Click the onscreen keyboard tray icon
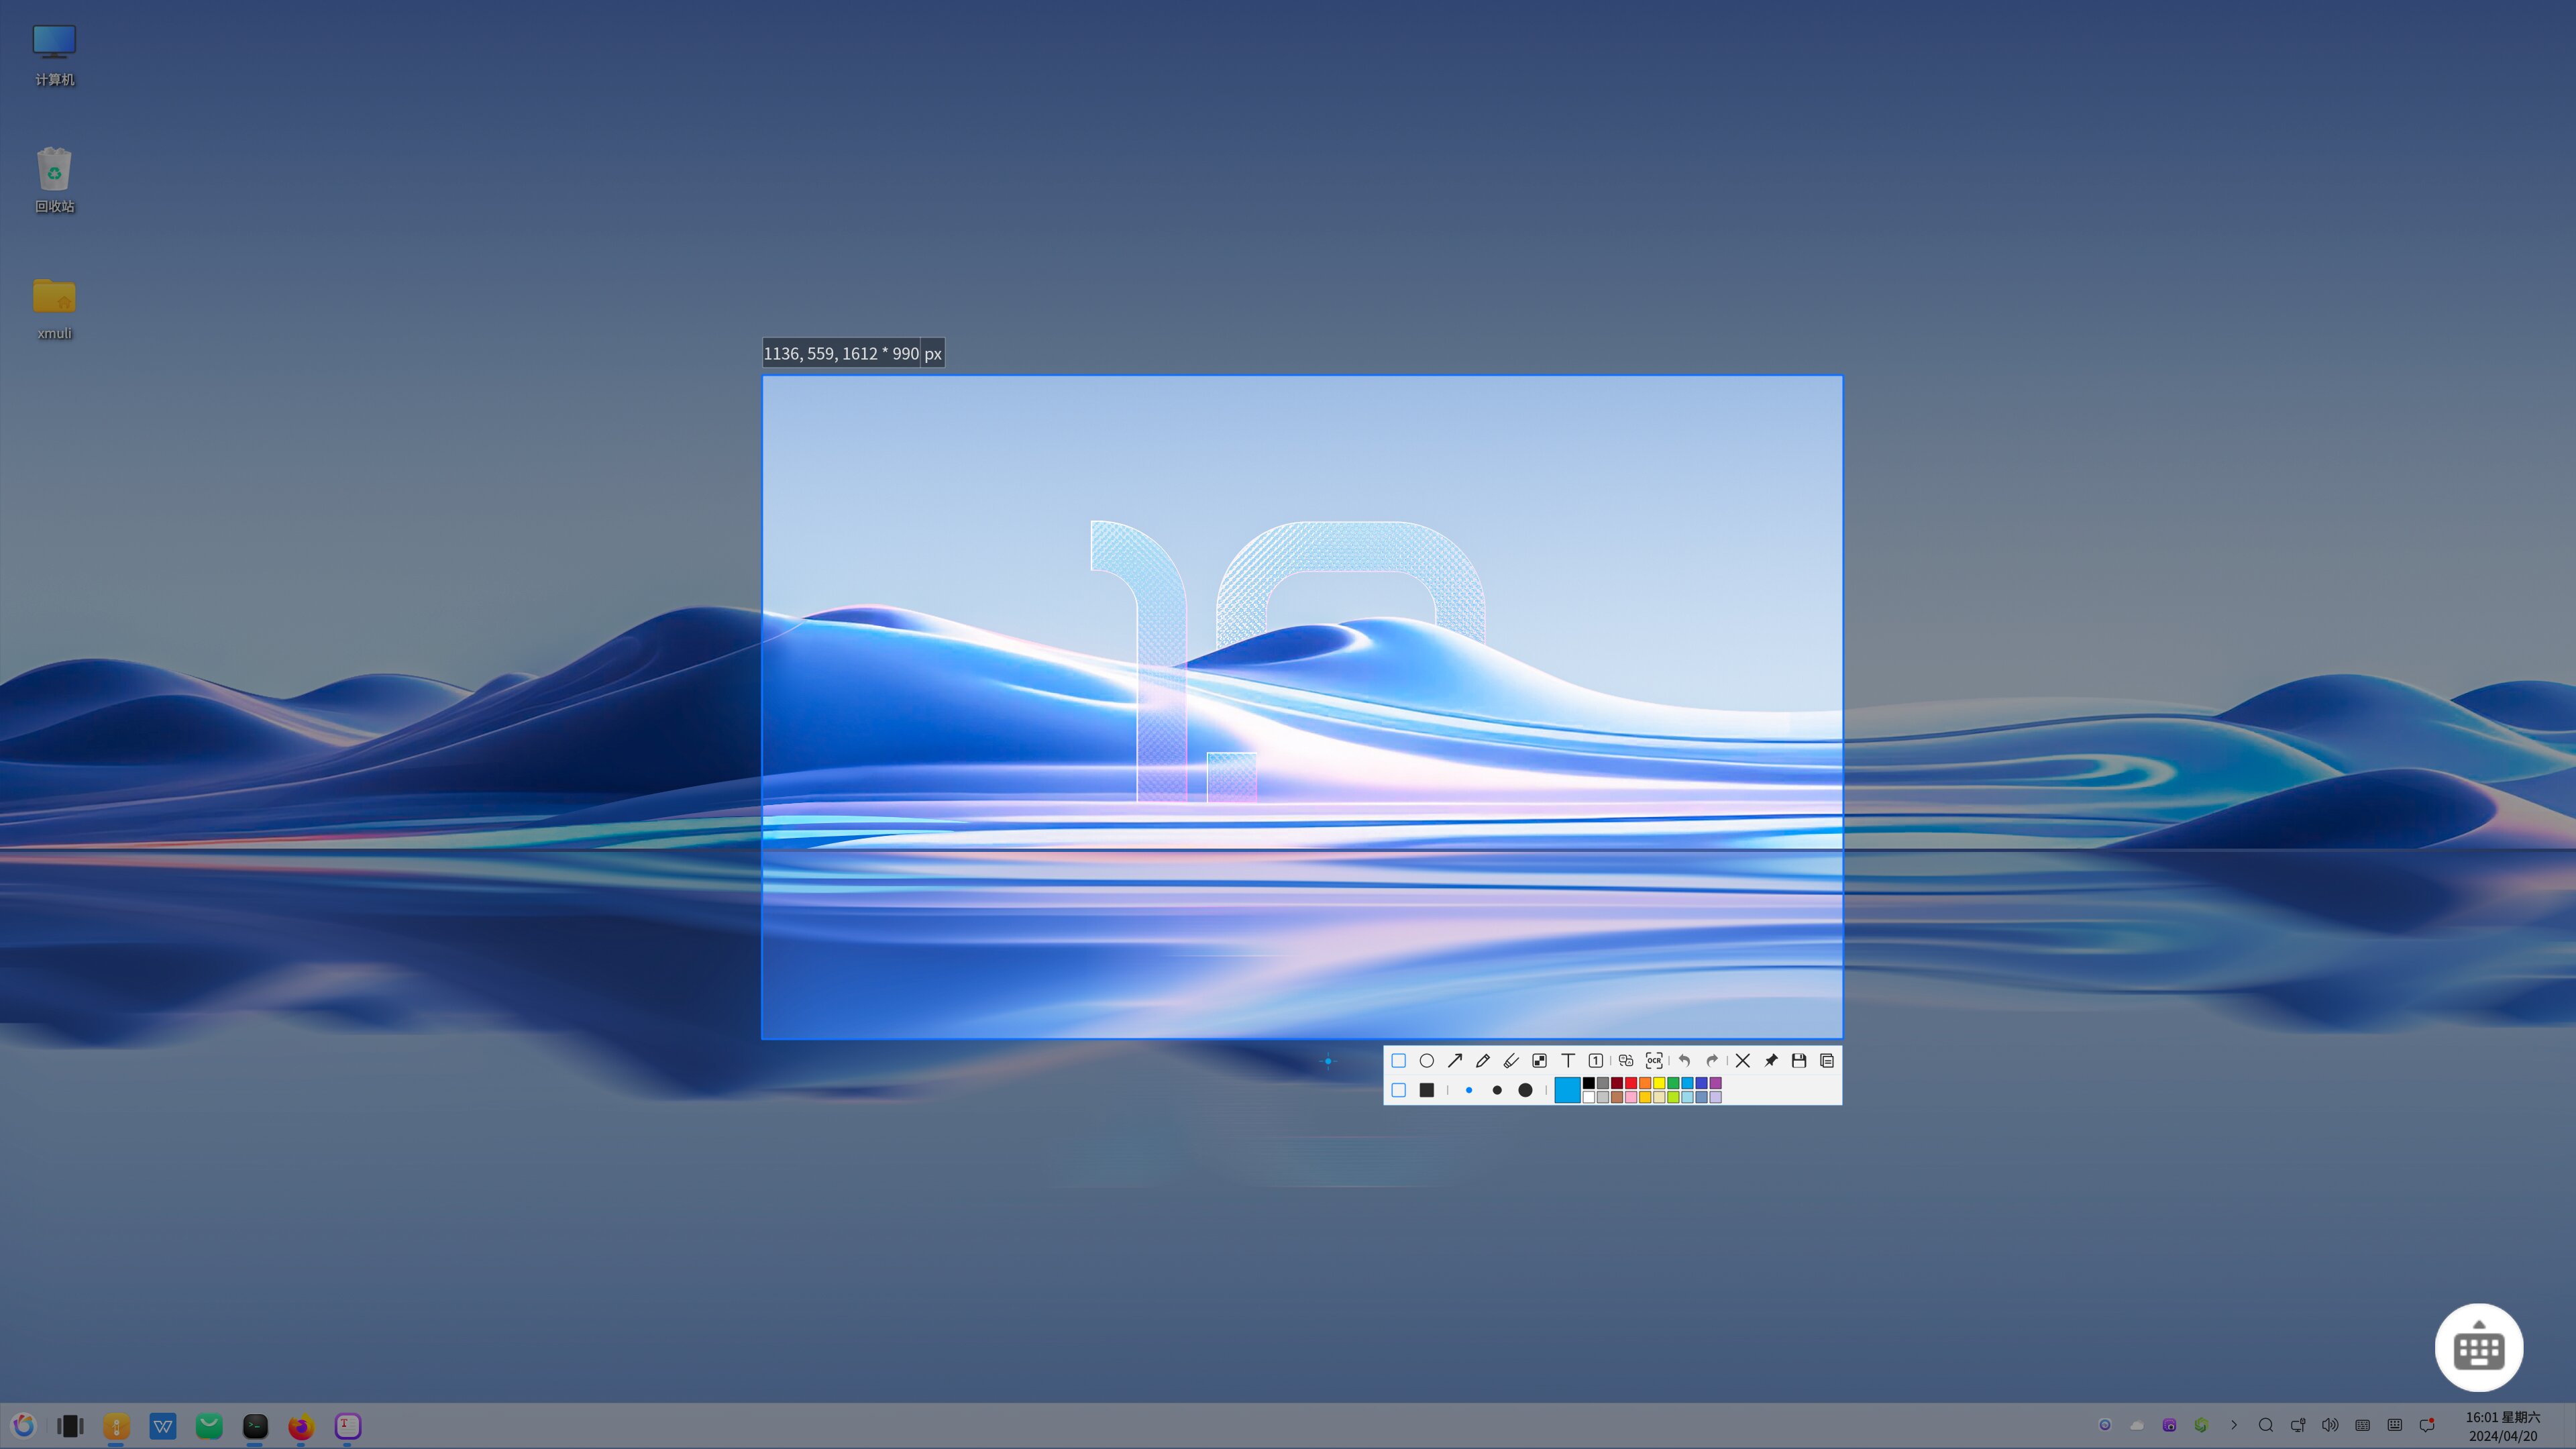The width and height of the screenshot is (2576, 1449). (2395, 1426)
